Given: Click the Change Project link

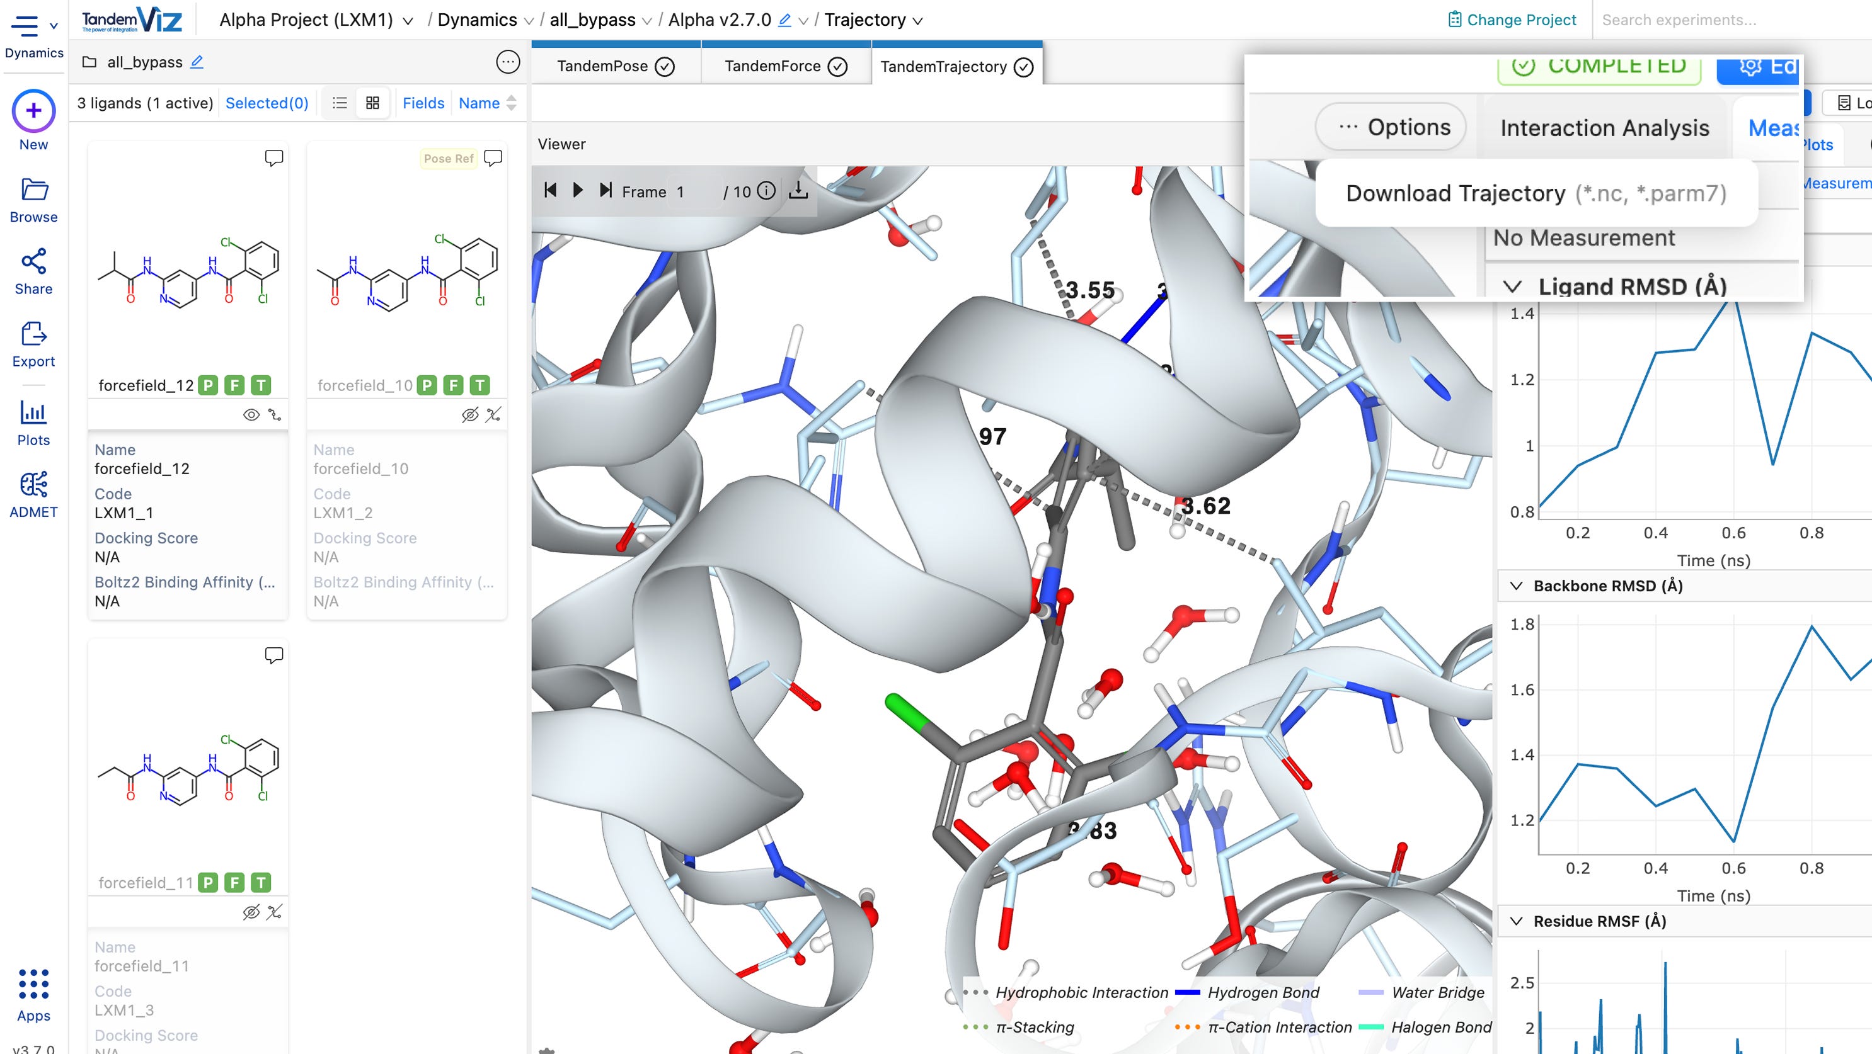Looking at the screenshot, I should [1512, 20].
